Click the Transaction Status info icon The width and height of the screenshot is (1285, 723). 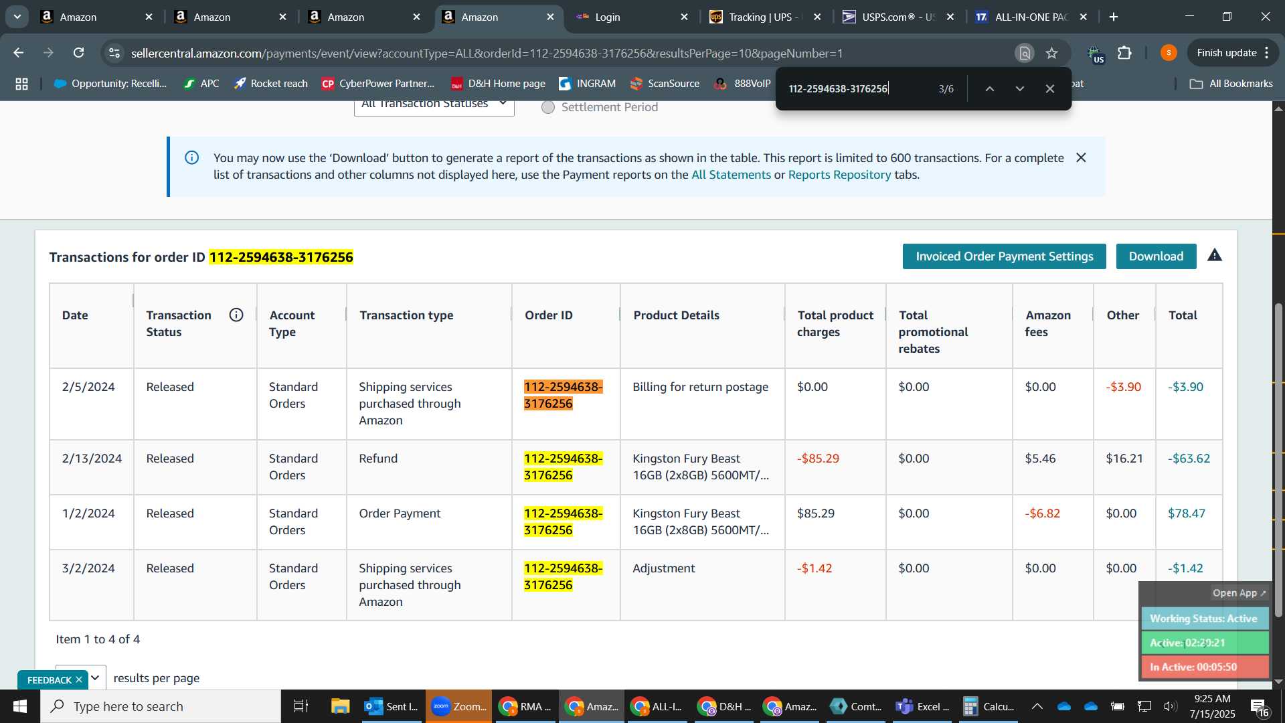(236, 315)
